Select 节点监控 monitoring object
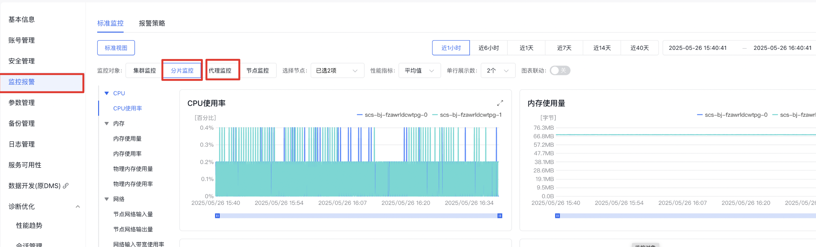Screen dimensions: 816x247 pyautogui.click(x=258, y=70)
